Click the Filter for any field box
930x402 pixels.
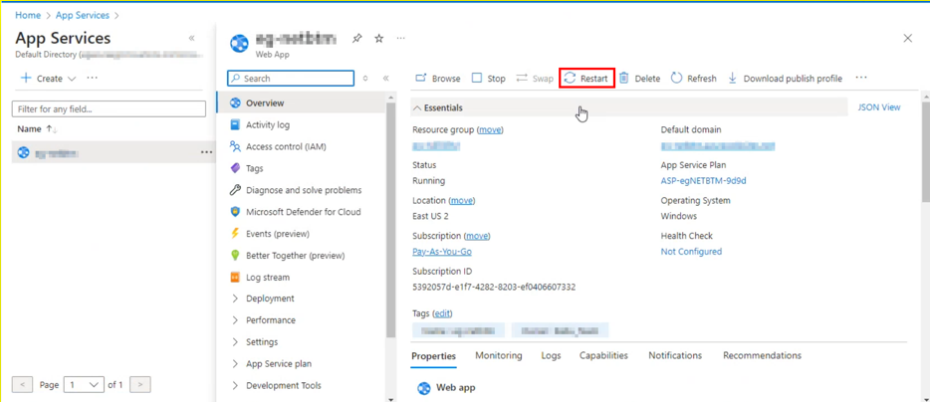point(109,109)
